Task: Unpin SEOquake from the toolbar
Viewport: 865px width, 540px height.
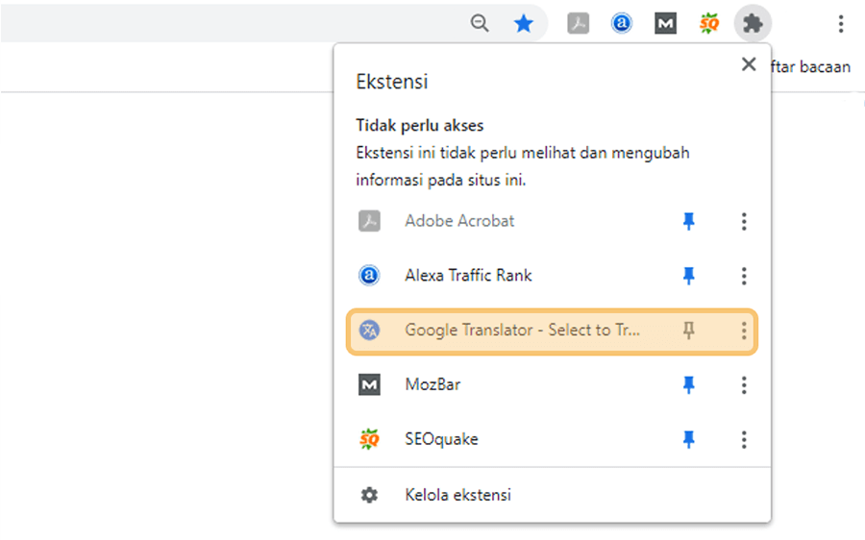Action: point(688,439)
